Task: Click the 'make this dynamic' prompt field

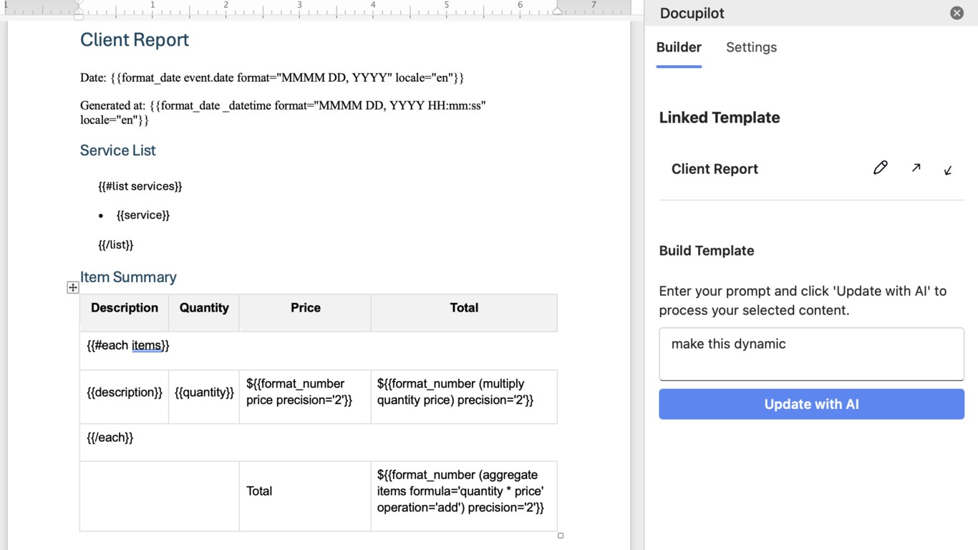Action: (811, 354)
